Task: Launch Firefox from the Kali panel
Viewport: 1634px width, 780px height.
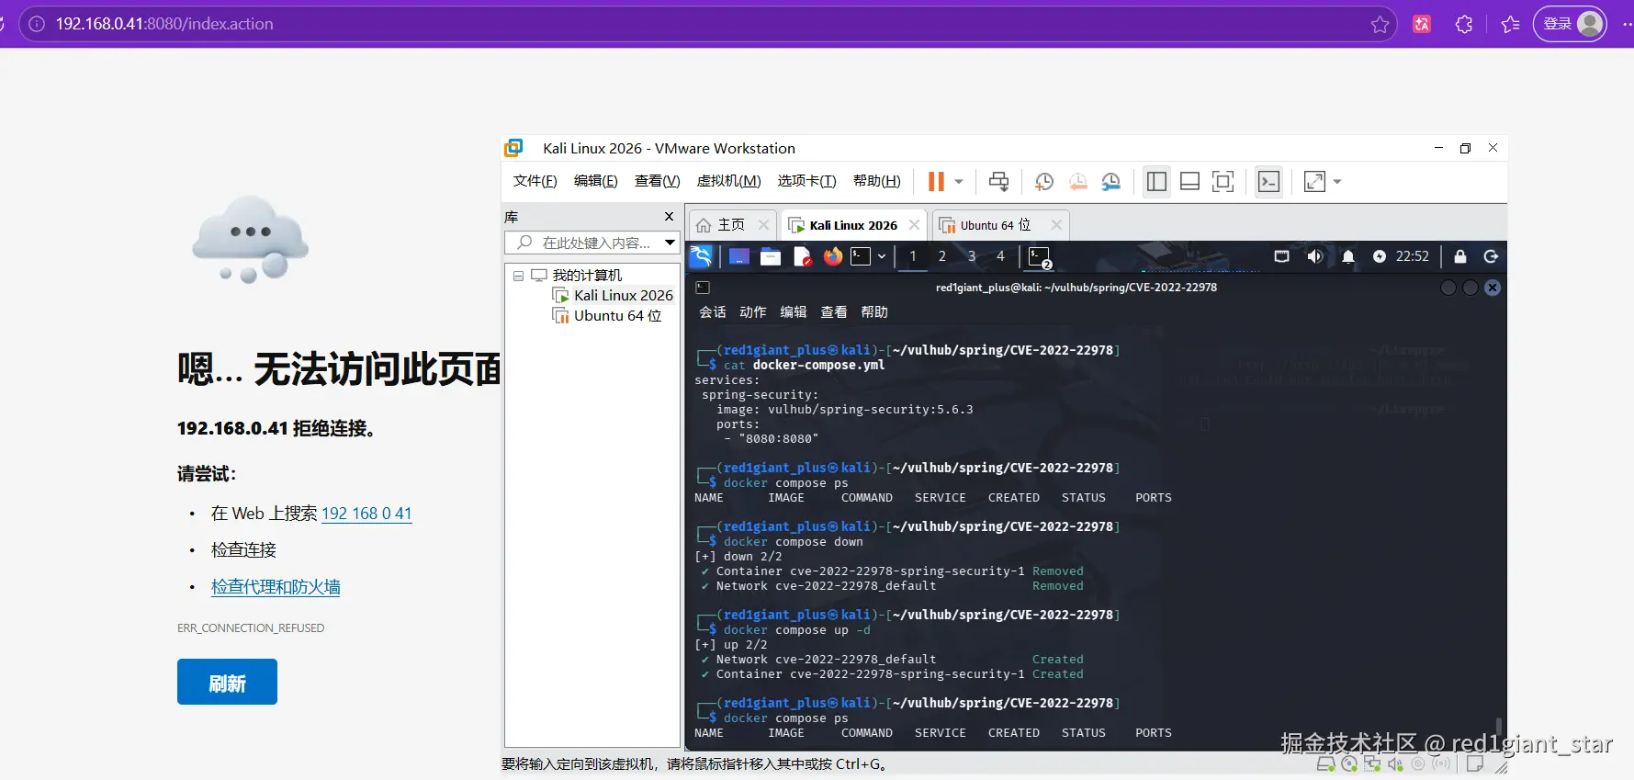Action: [x=833, y=256]
